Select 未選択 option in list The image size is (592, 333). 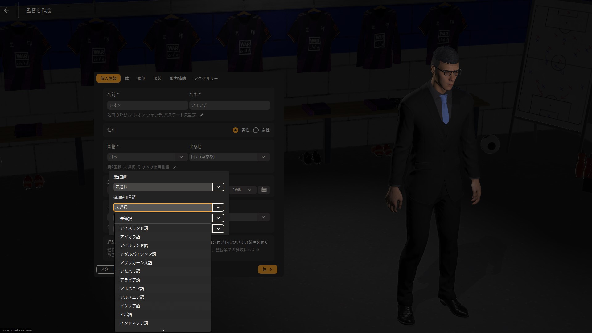click(x=126, y=219)
